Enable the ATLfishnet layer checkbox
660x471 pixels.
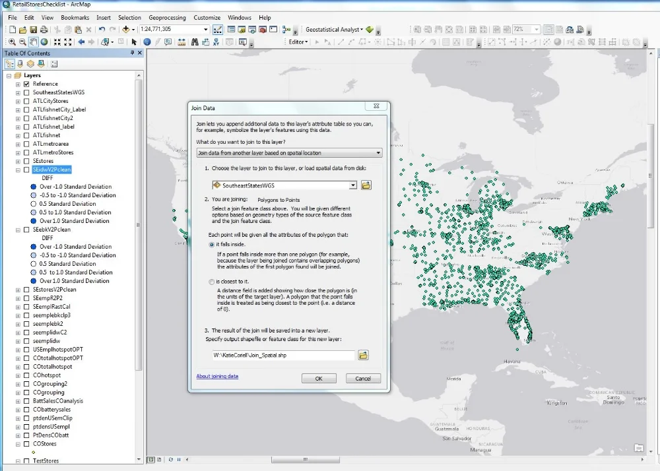click(26, 135)
